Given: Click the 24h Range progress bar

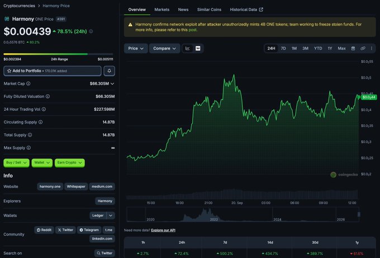Looking at the screenshot, I should (x=58, y=54).
